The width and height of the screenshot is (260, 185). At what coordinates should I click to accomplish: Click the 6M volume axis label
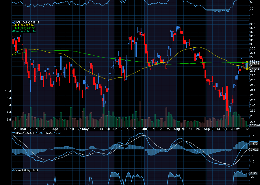point(9,105)
